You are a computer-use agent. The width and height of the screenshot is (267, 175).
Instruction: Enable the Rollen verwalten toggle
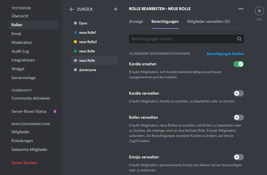238,117
